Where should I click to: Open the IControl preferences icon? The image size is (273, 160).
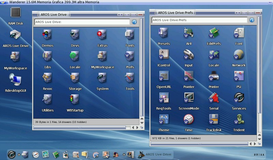tap(164, 54)
